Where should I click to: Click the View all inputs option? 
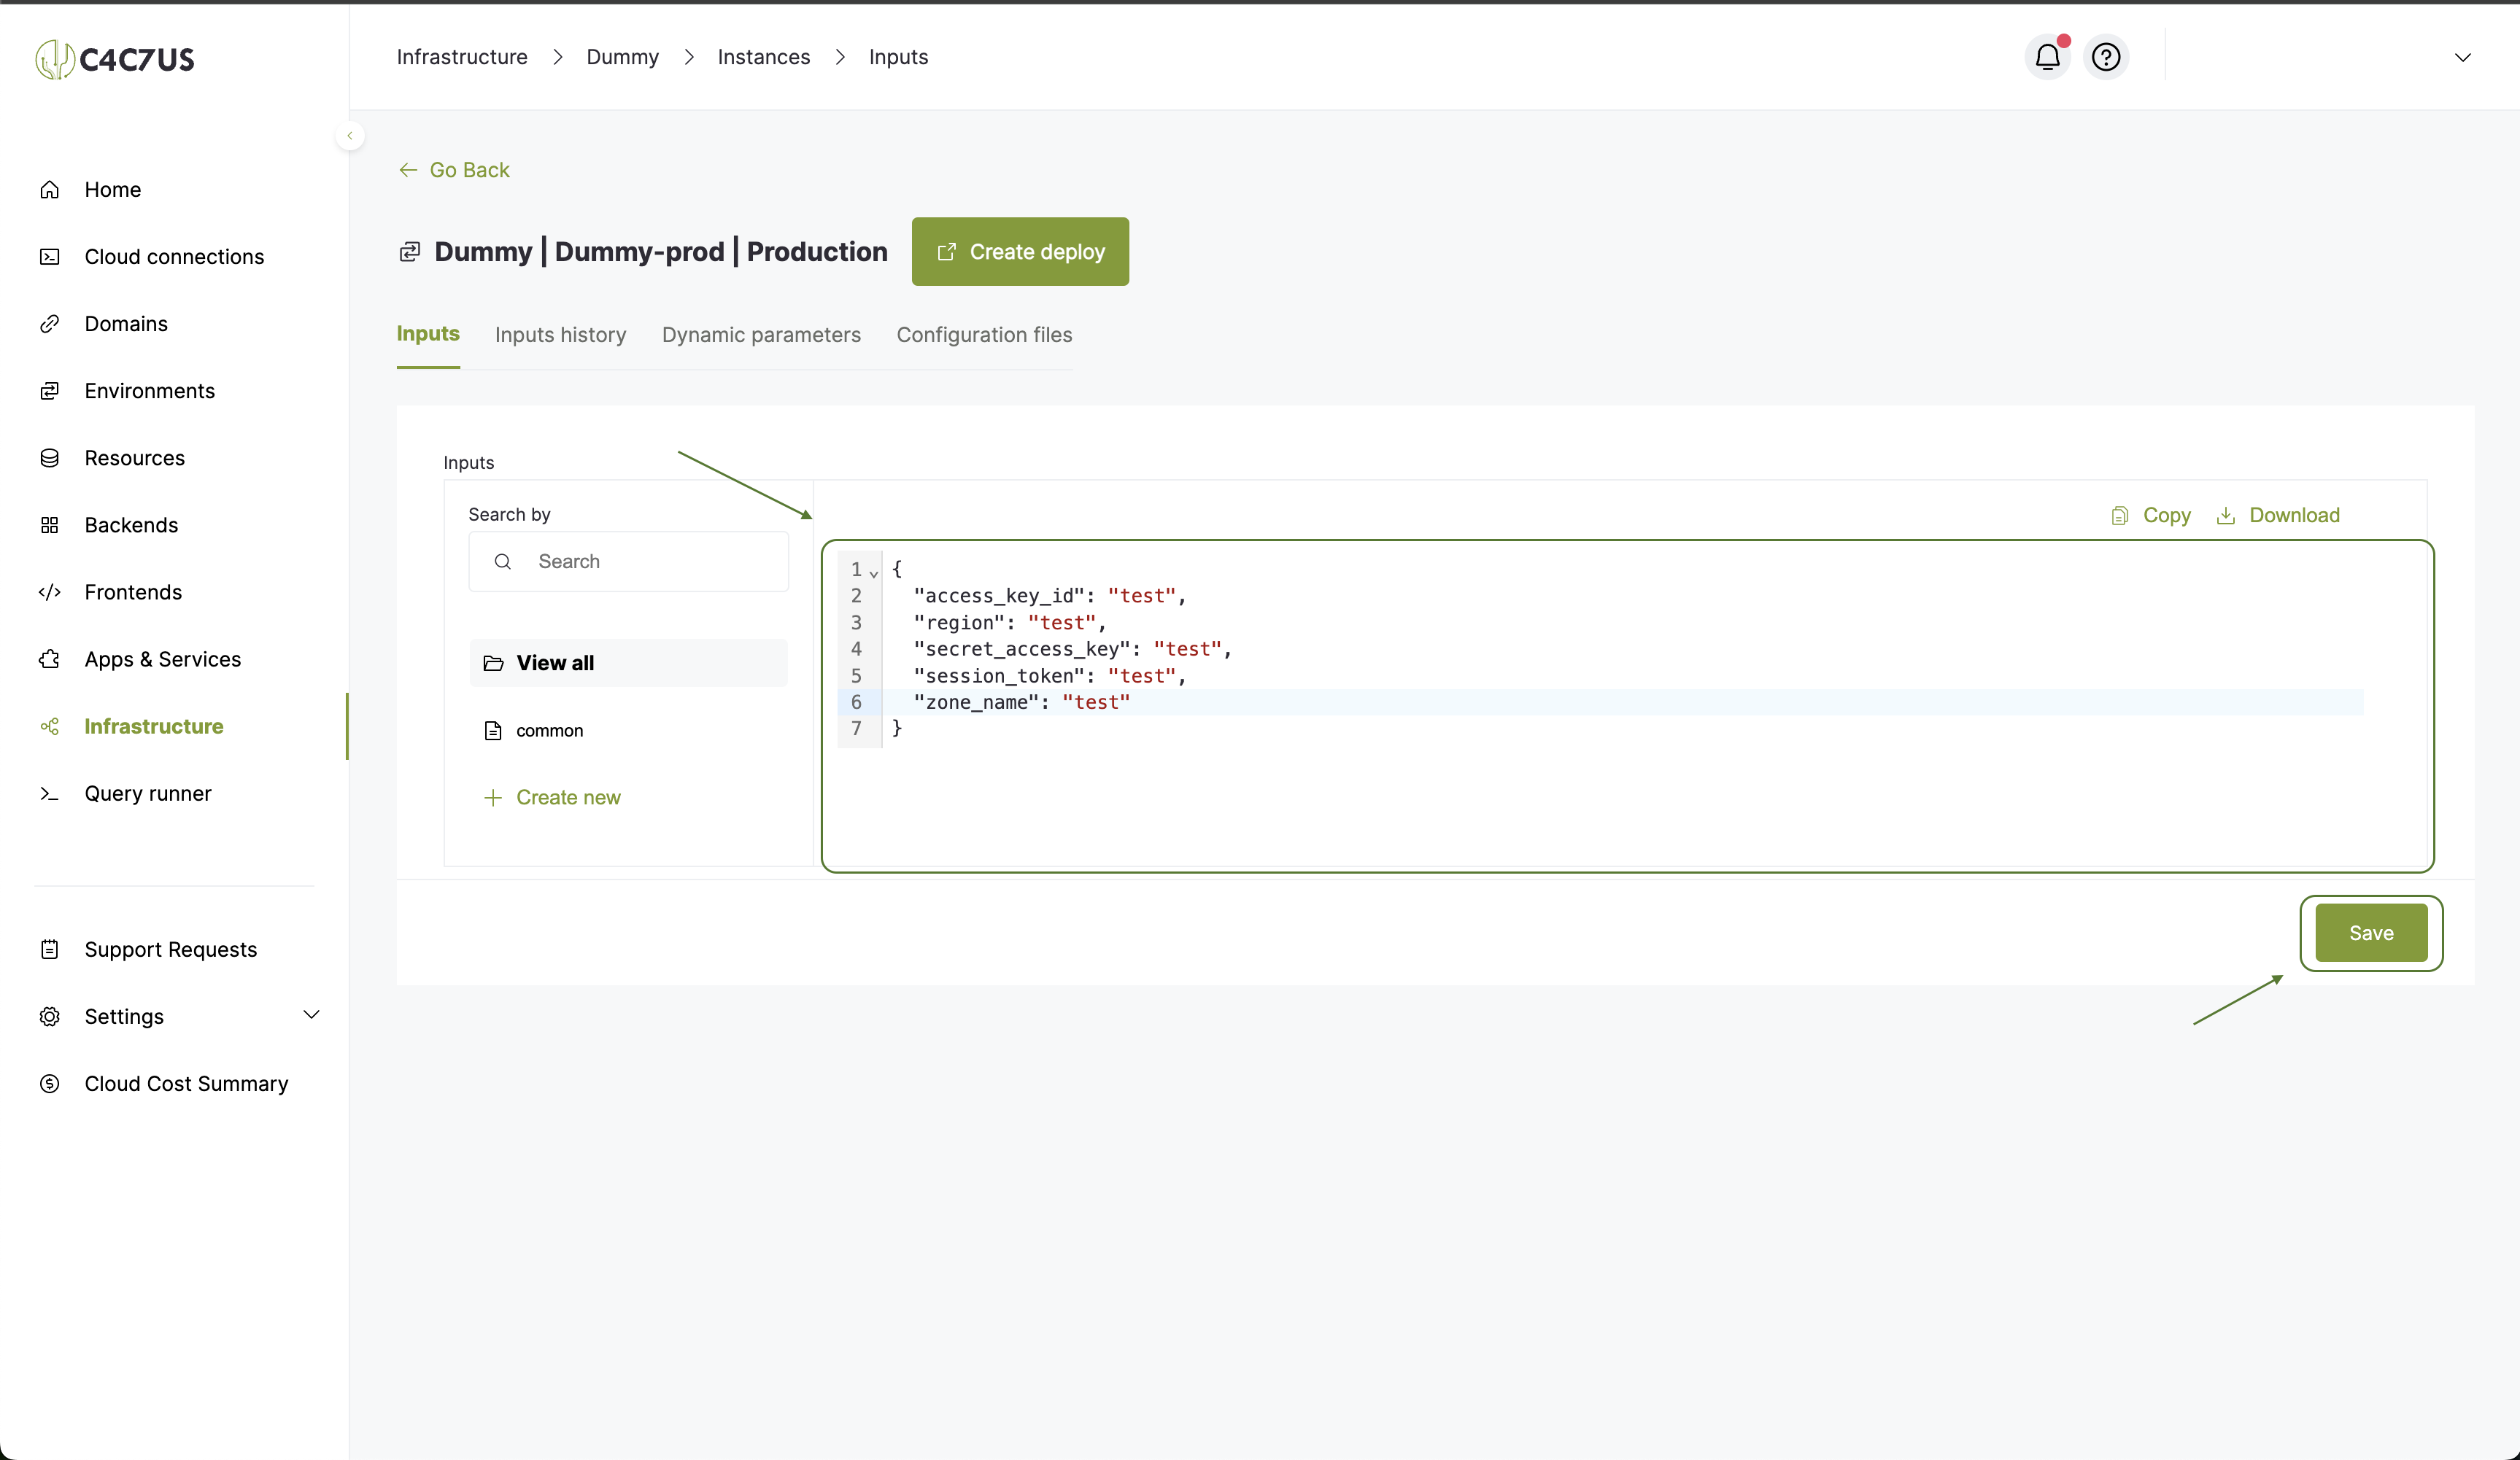[554, 662]
